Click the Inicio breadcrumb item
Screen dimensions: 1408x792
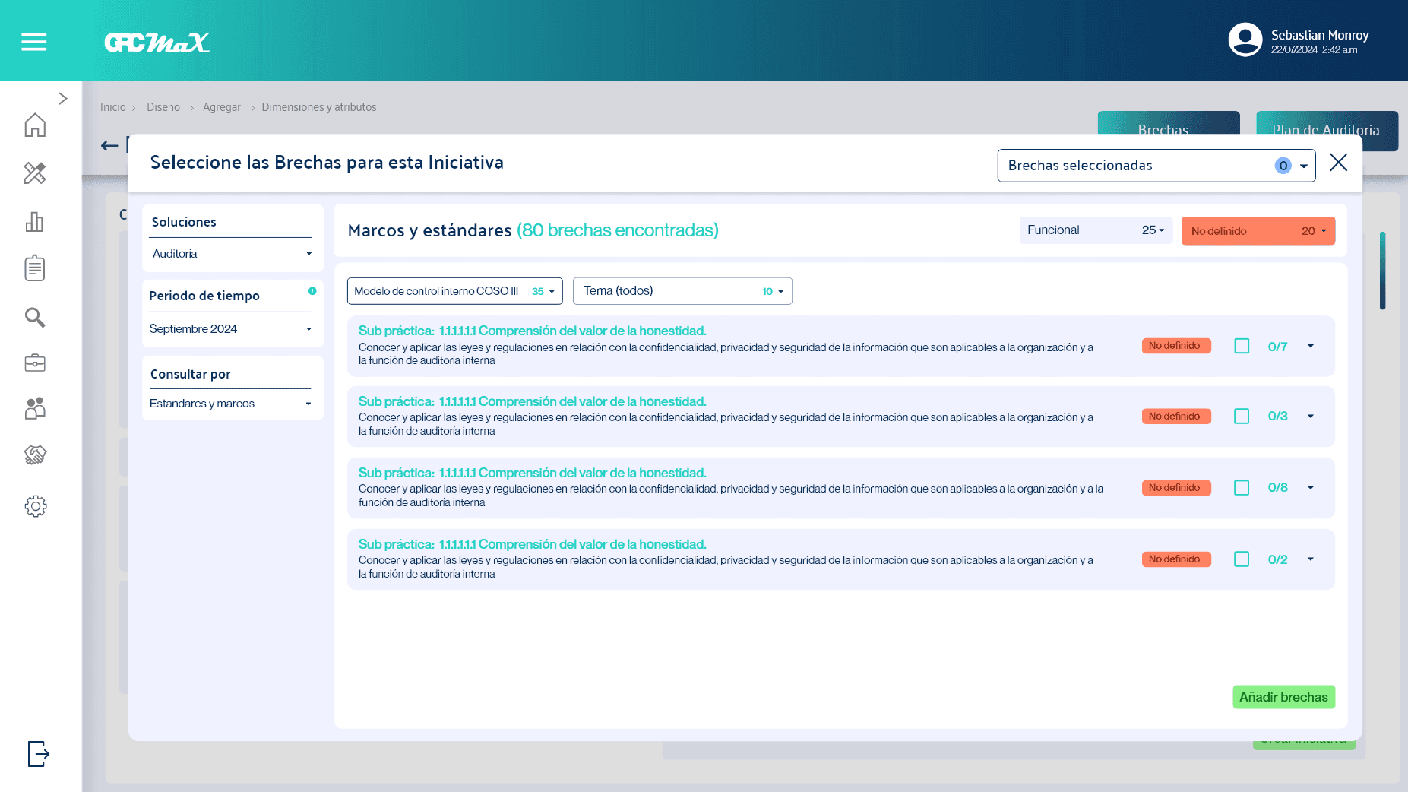pyautogui.click(x=113, y=107)
